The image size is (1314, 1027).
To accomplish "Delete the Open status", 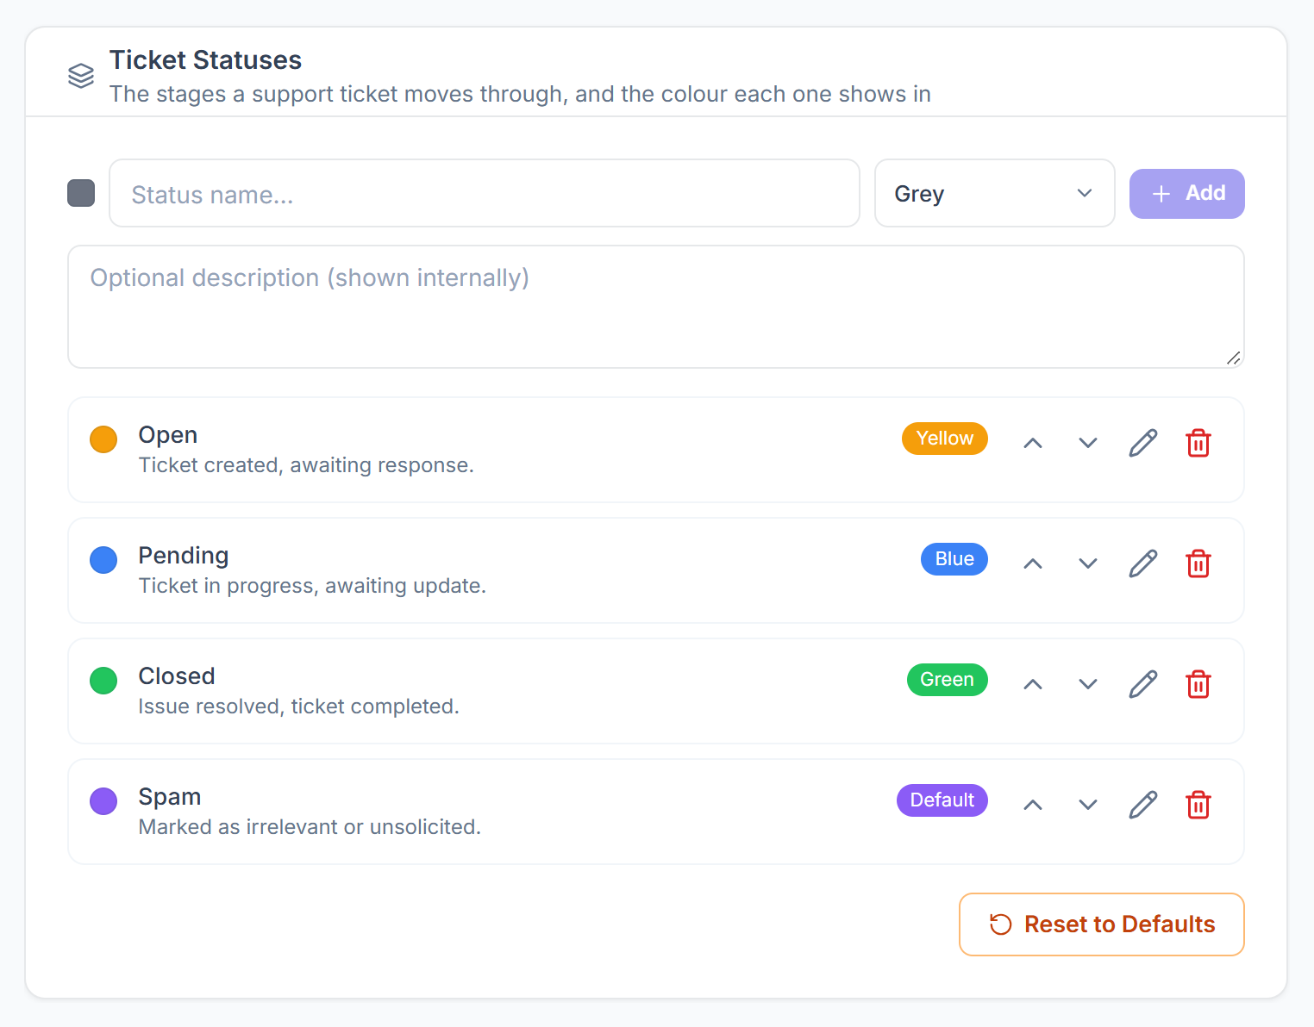I will [x=1198, y=443].
